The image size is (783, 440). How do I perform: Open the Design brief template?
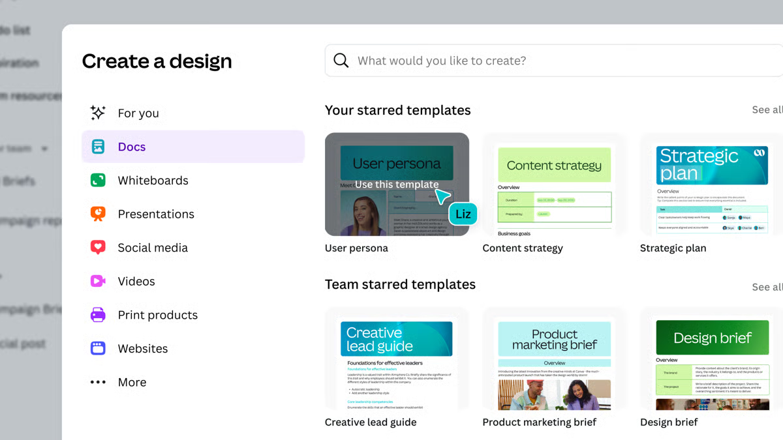tap(711, 359)
